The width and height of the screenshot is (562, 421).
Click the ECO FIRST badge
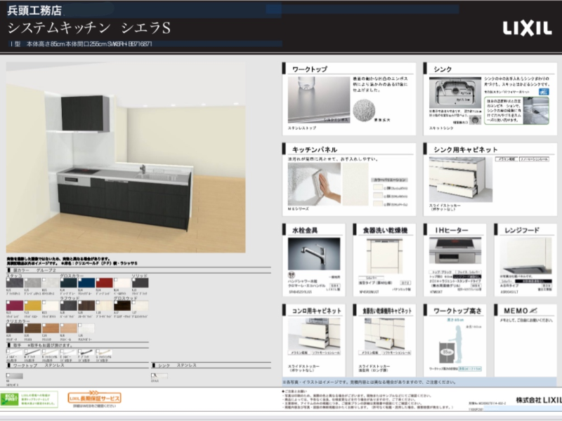click(x=9, y=399)
